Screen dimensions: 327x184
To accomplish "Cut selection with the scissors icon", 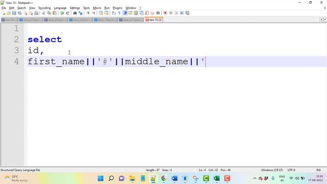I will (x=43, y=13).
